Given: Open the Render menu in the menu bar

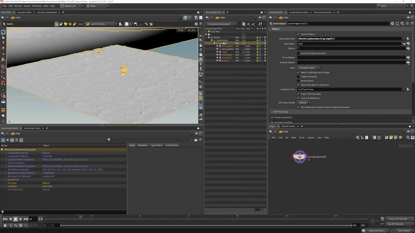Looking at the screenshot, I should 18,6.
